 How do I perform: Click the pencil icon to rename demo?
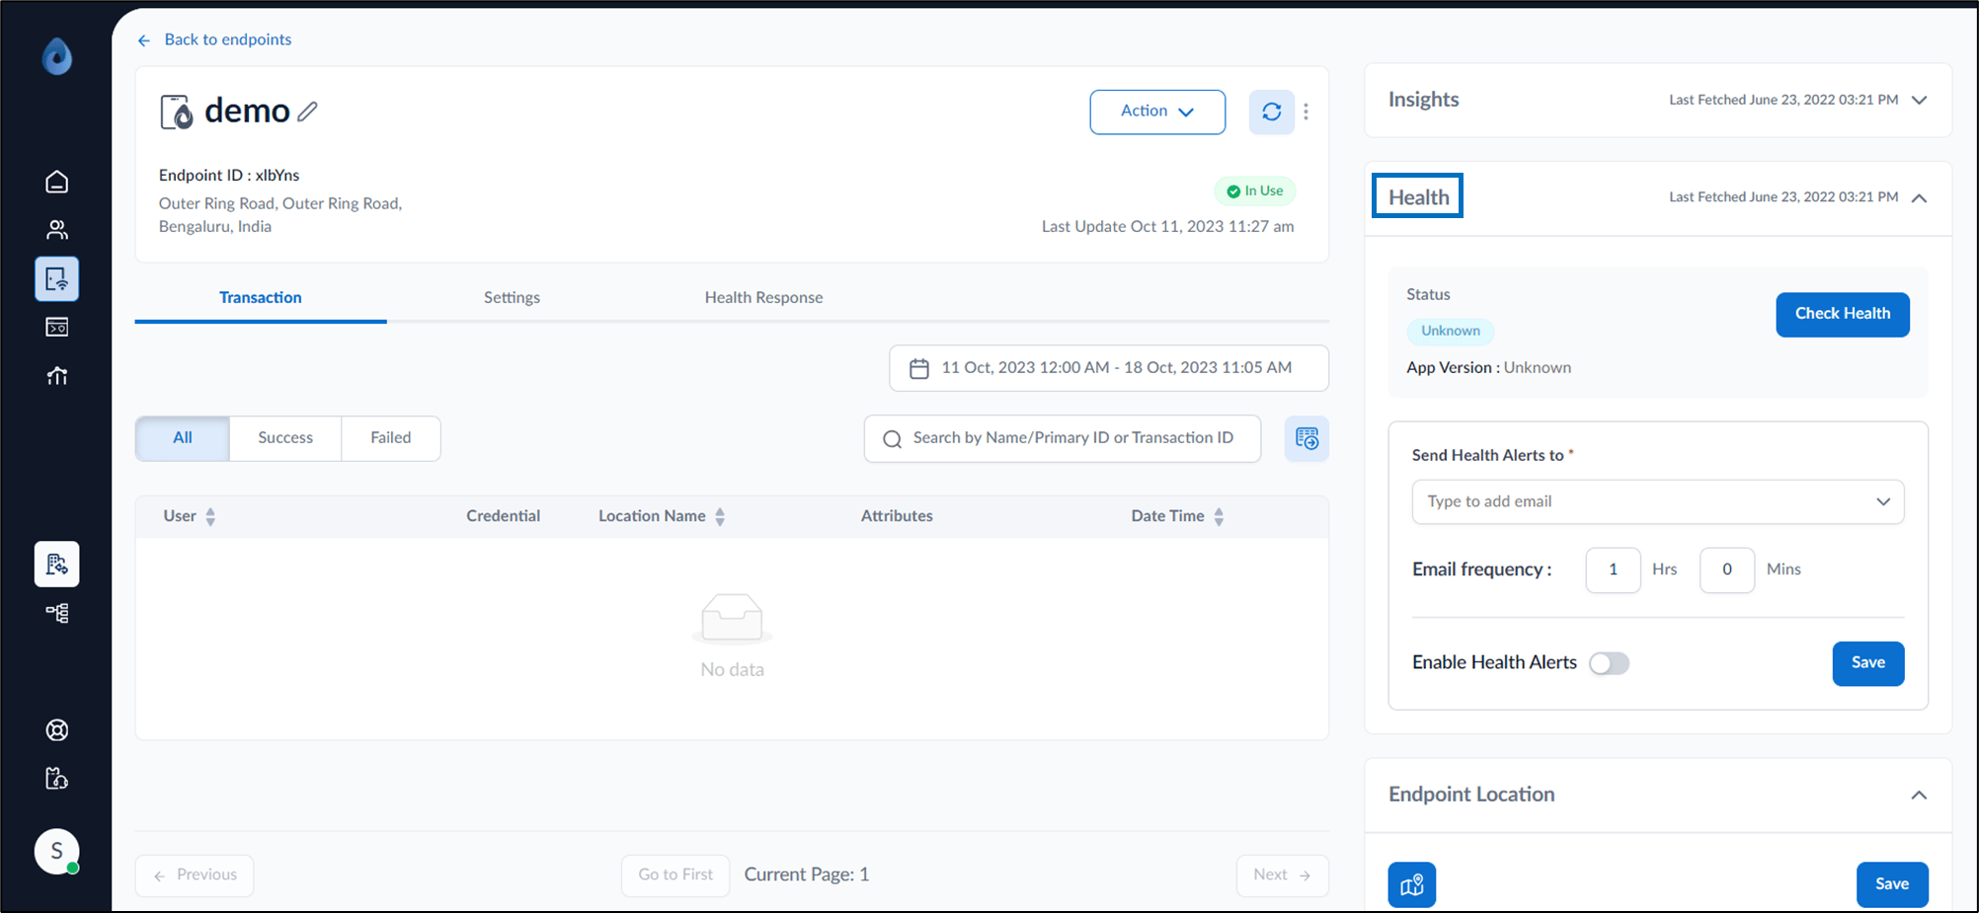308,112
